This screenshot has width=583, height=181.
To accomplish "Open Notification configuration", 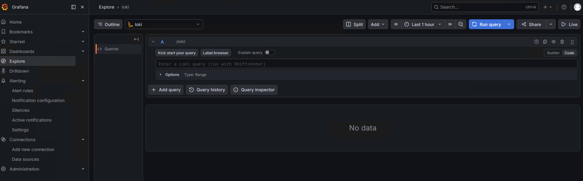I will pyautogui.click(x=38, y=100).
